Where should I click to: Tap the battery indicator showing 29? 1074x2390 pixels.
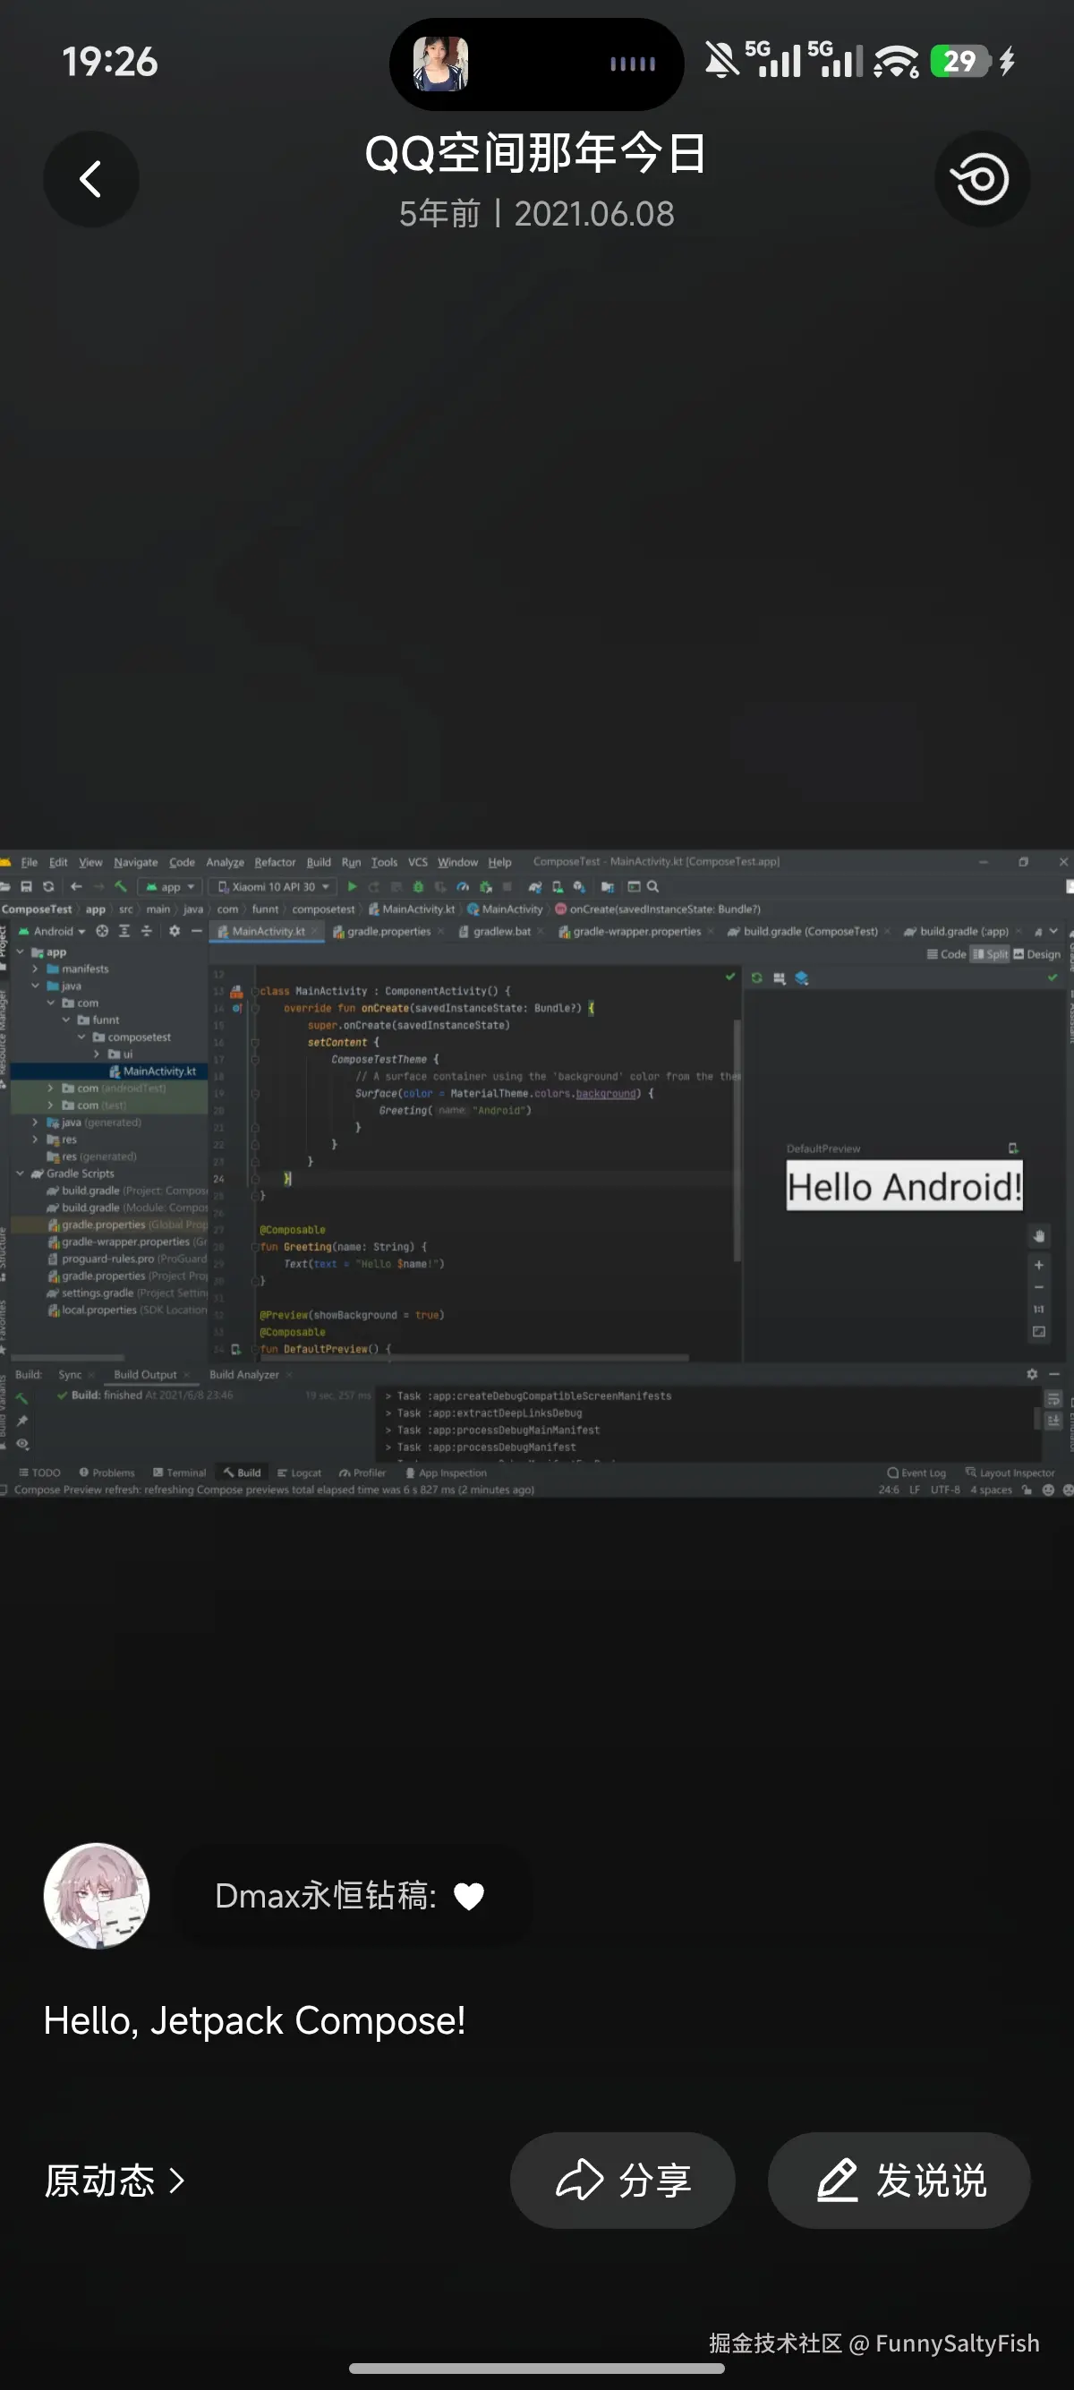(x=960, y=61)
